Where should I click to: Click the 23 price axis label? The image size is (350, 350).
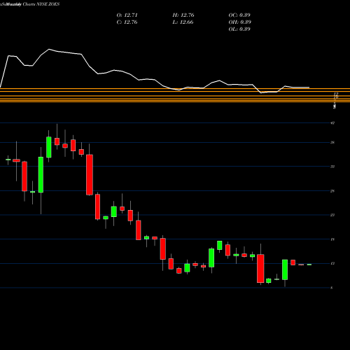(332, 215)
